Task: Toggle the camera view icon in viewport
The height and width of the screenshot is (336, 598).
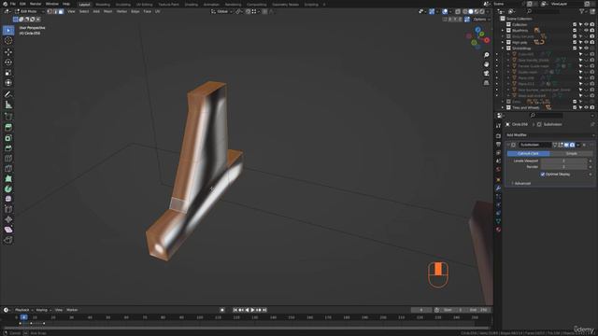Action: [x=486, y=74]
